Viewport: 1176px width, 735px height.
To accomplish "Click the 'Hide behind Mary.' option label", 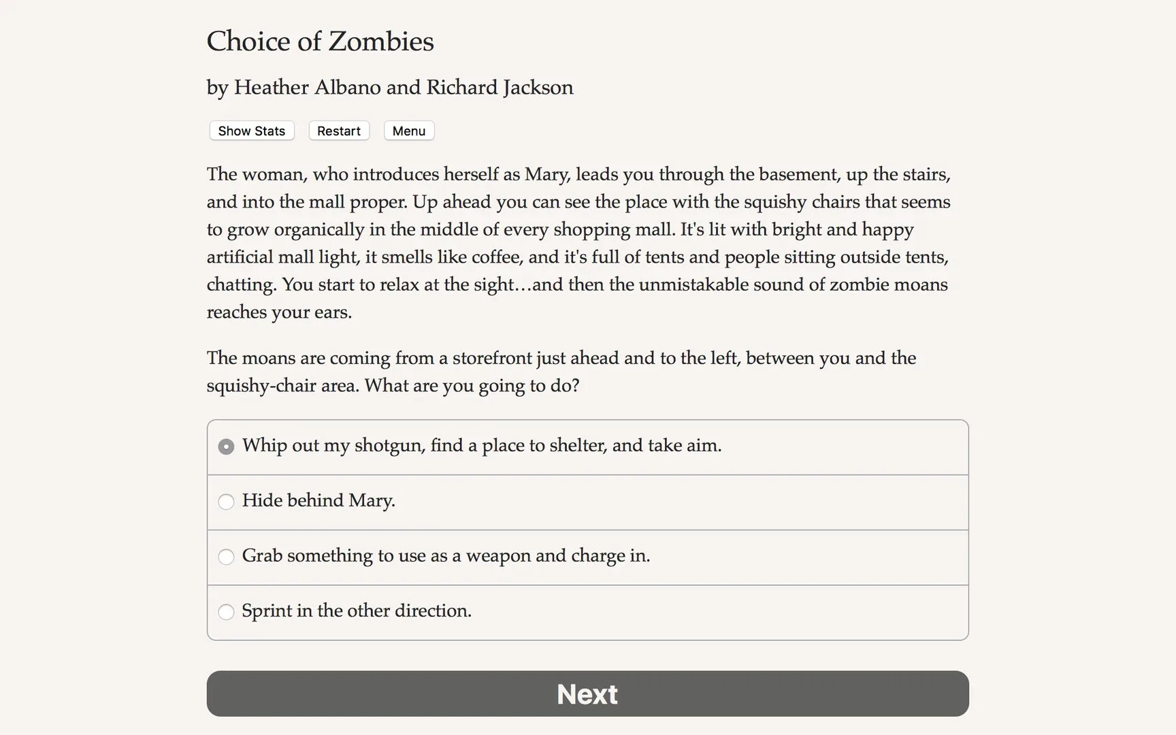I will 318,500.
